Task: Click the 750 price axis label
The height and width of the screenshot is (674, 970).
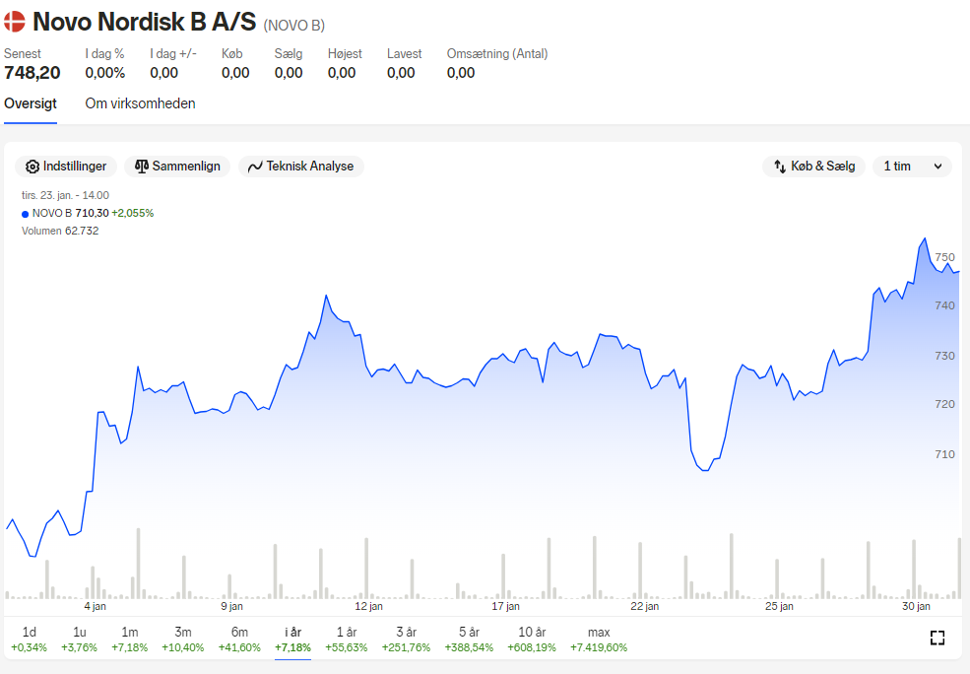Action: 944,257
